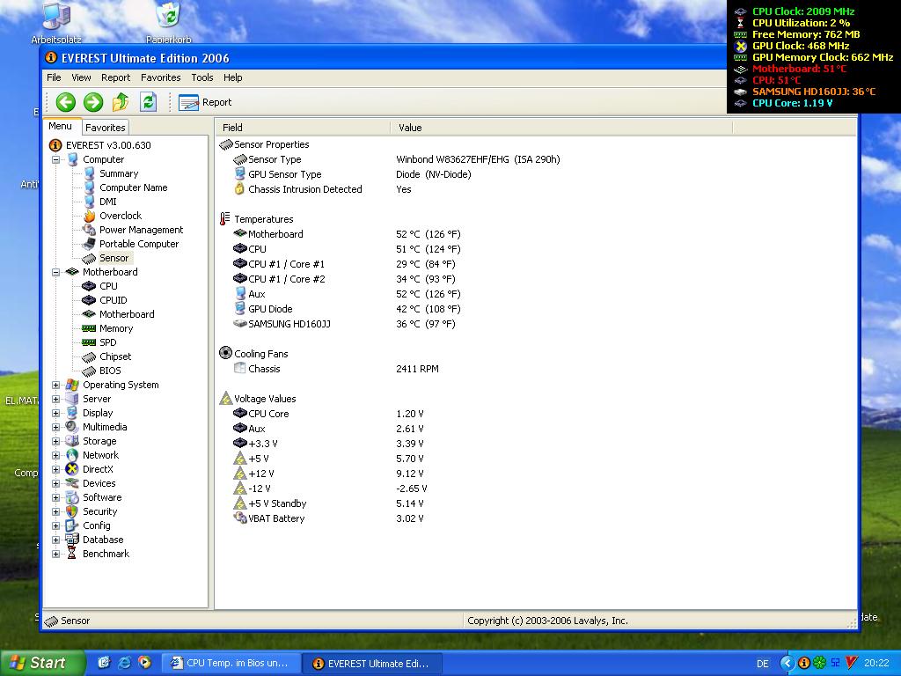Click the DE language indicator in taskbar
The image size is (901, 676).
tap(763, 664)
